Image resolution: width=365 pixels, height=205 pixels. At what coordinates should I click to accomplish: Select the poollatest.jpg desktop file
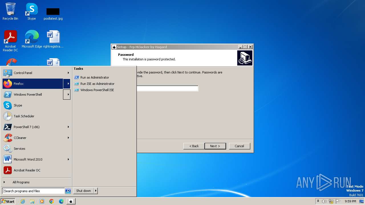click(x=53, y=14)
